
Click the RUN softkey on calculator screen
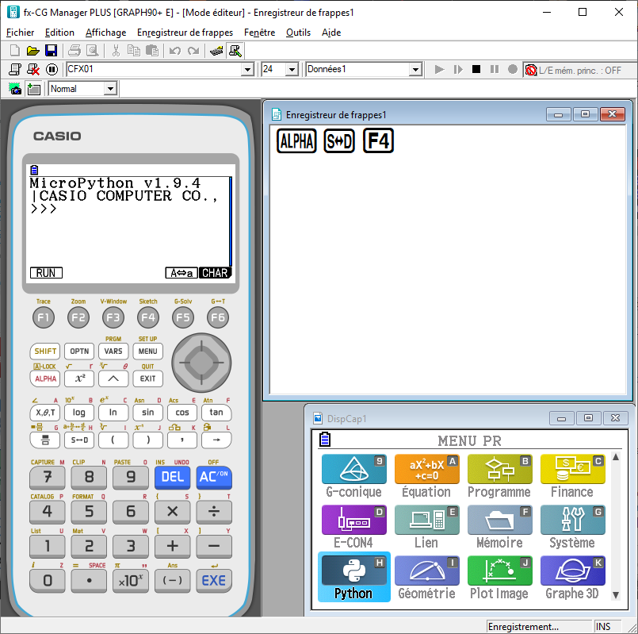47,273
